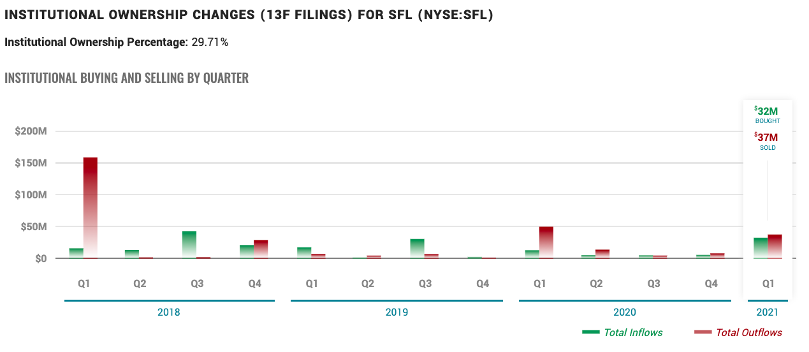Click the green Q1 2021 inflows bar
809x352 pixels.
(x=761, y=248)
